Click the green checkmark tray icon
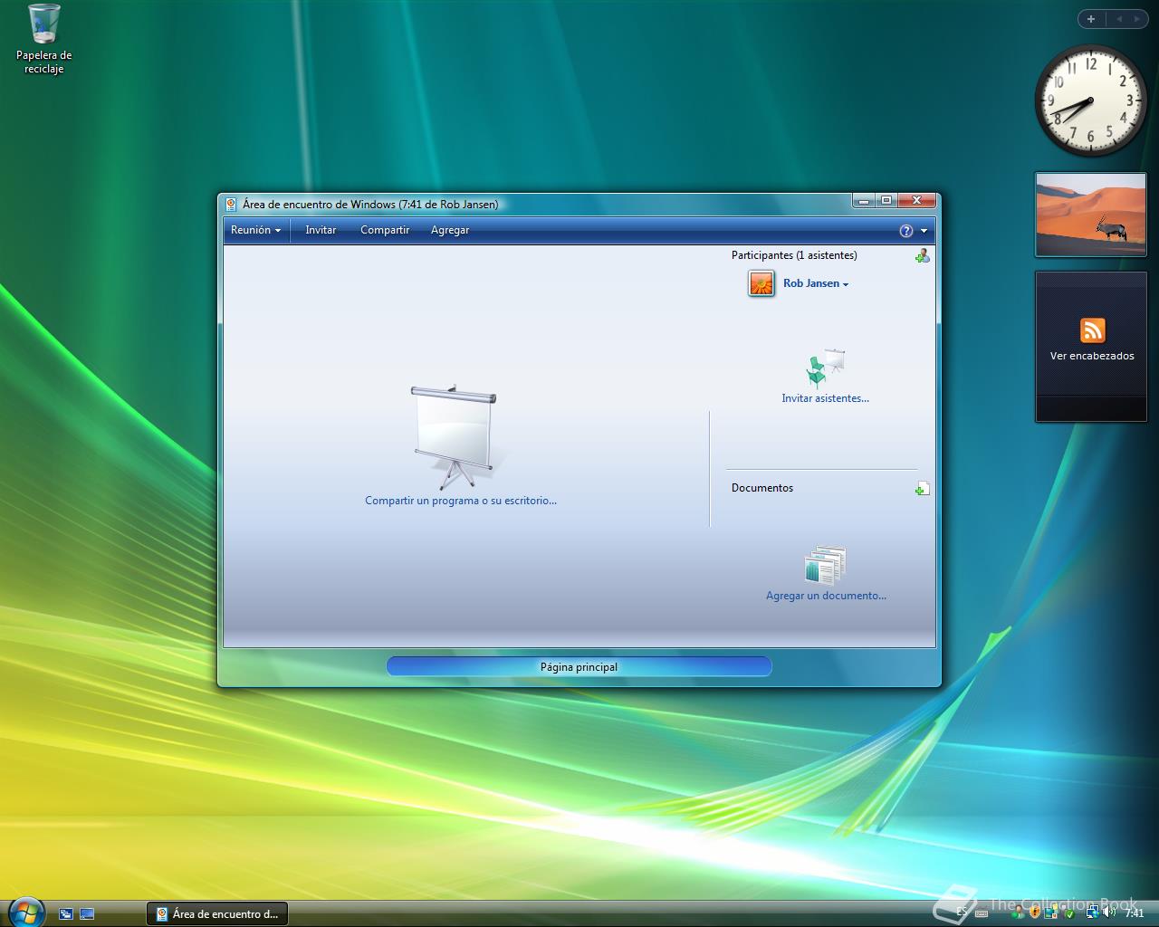 click(1069, 913)
